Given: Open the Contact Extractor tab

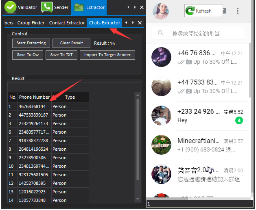Looking at the screenshot, I should pyautogui.click(x=67, y=23).
